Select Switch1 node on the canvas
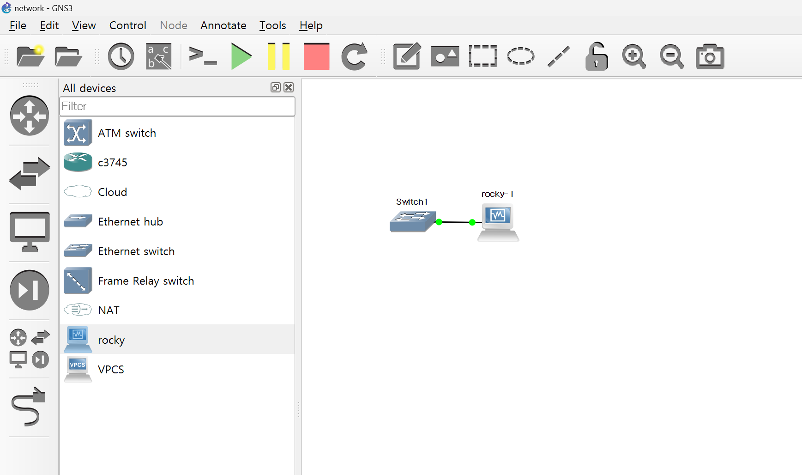Screen dimensions: 802x475 (x=412, y=221)
